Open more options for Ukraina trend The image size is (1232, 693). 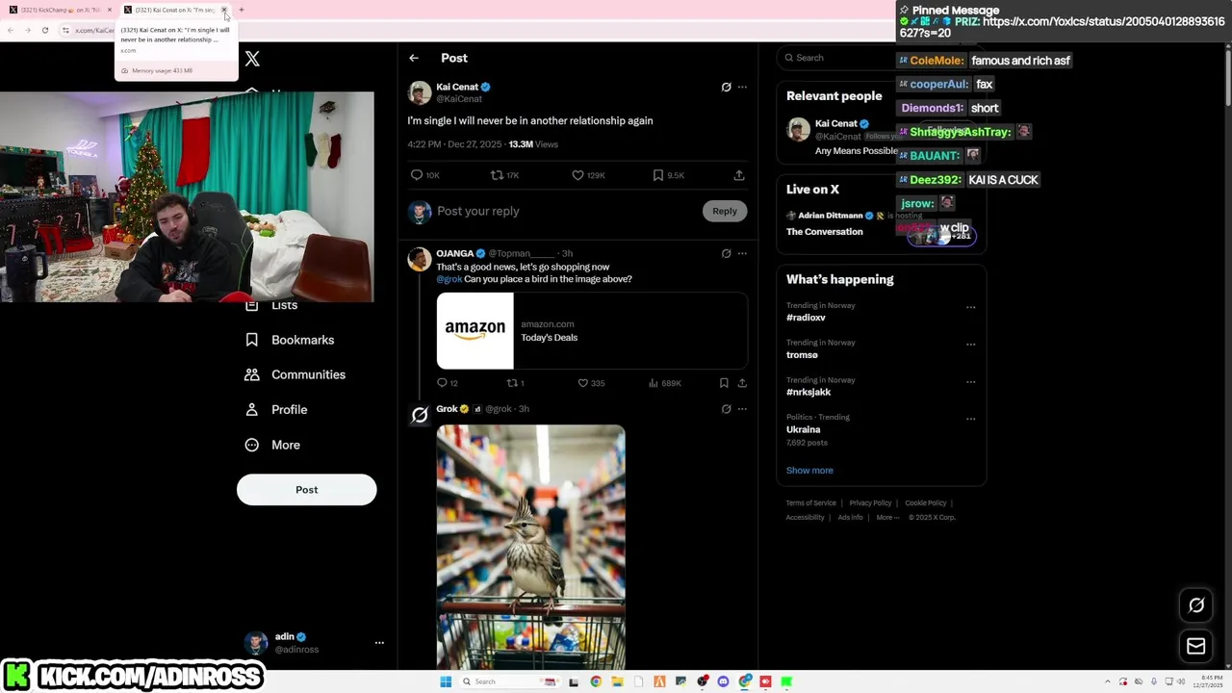pyautogui.click(x=970, y=420)
